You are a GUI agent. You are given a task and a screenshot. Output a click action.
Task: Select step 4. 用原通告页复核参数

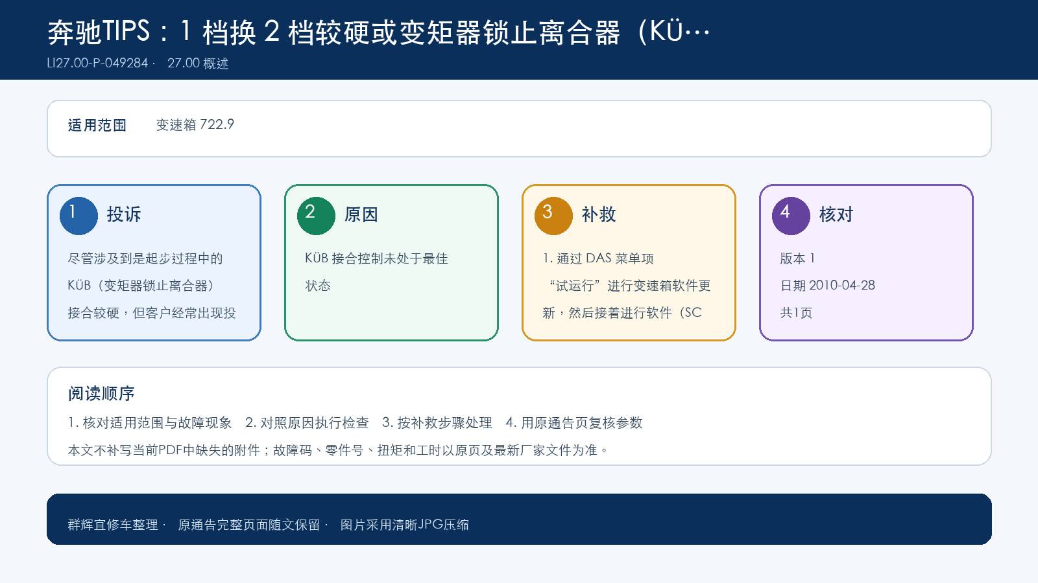click(574, 423)
